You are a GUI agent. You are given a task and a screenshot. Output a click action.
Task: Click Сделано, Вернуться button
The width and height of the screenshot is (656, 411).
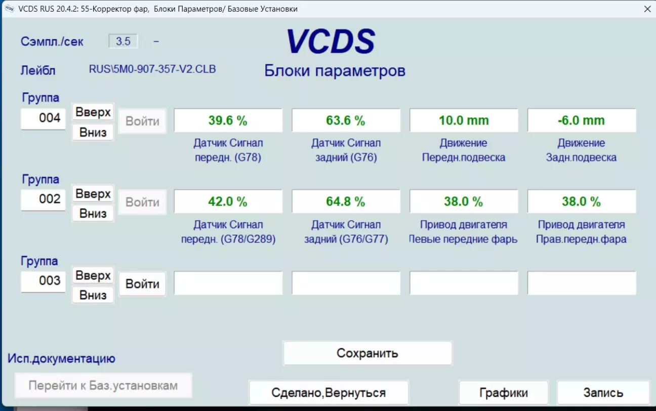(x=329, y=392)
